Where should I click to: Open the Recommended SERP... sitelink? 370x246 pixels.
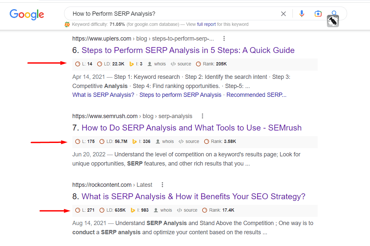pos(256,95)
